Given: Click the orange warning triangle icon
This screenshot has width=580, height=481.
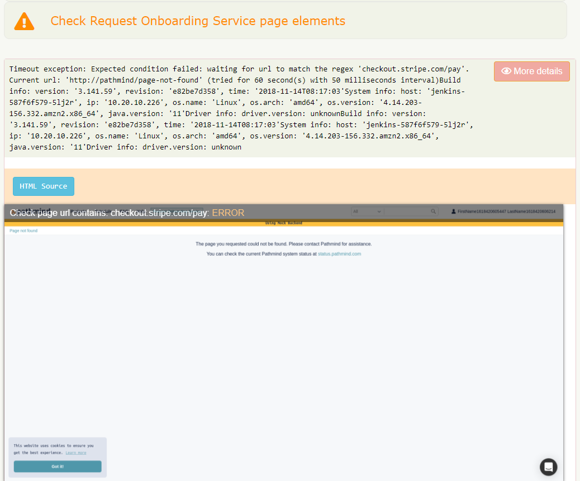Looking at the screenshot, I should [24, 21].
